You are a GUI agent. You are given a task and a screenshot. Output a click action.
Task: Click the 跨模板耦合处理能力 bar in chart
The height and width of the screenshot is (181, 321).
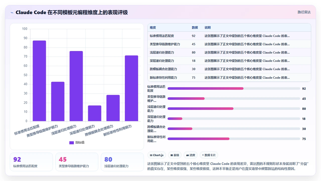point(113,108)
